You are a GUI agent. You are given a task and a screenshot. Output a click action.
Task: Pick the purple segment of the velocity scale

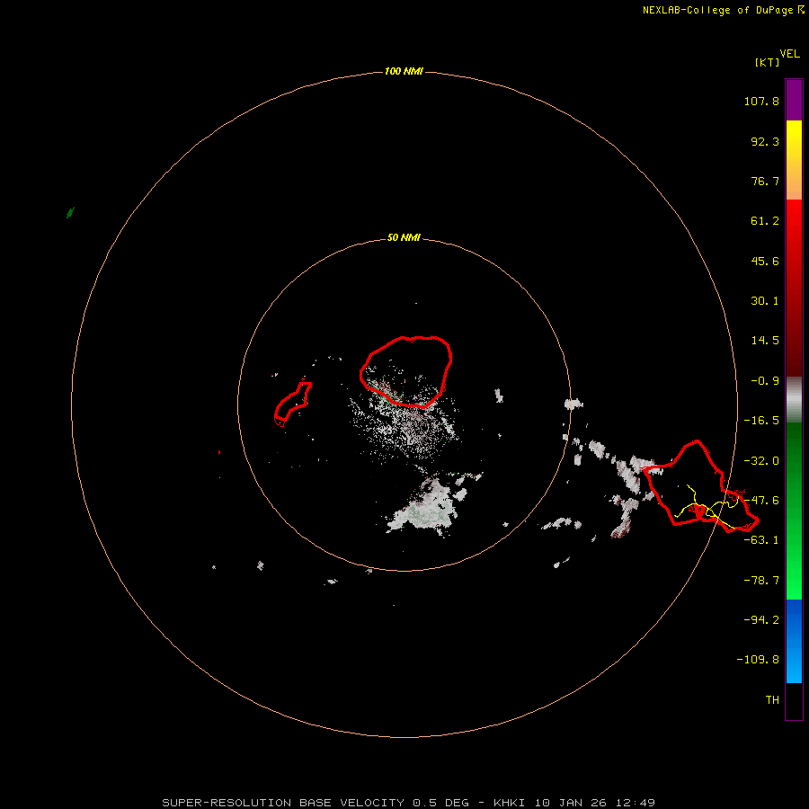tap(794, 100)
